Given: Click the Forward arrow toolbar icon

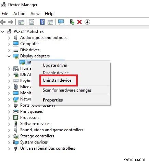Looking at the screenshot, I should click(11, 22).
